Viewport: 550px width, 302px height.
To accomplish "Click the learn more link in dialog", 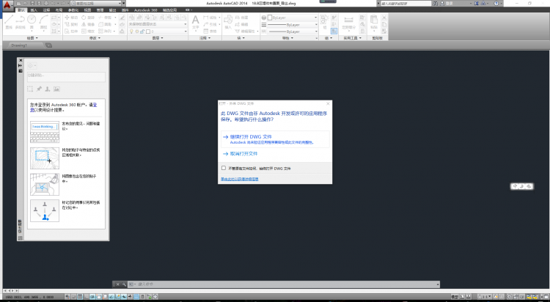I will [240, 179].
